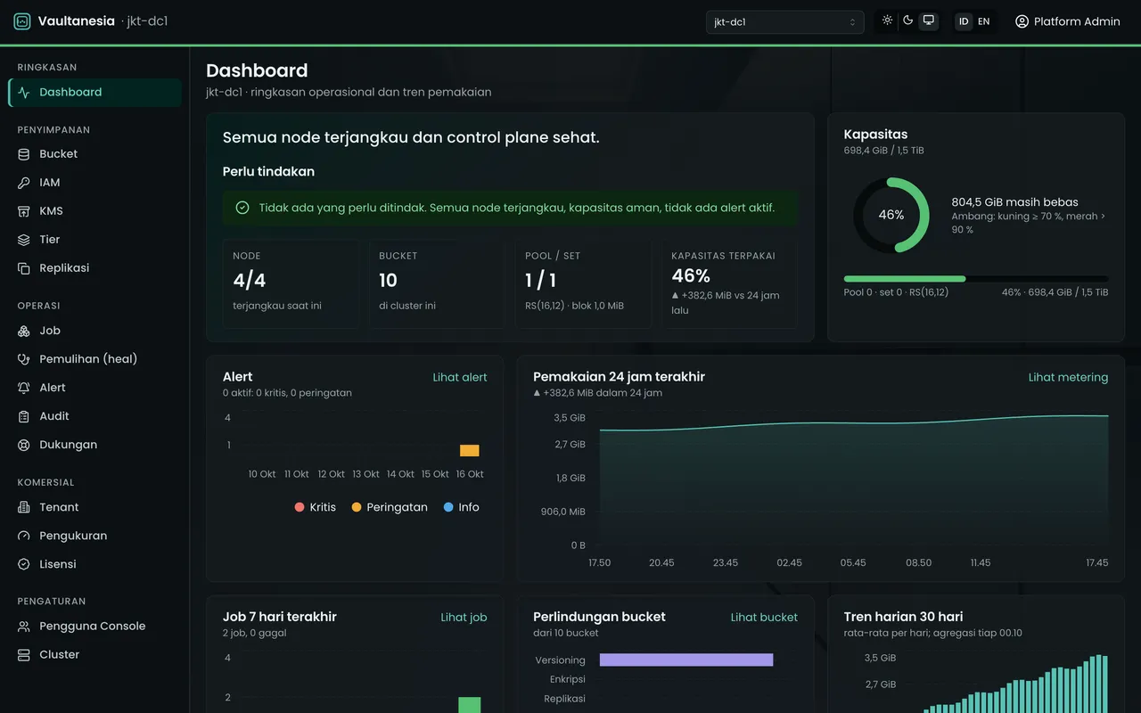
Task: Open the Job section icon
Action: coord(24,331)
